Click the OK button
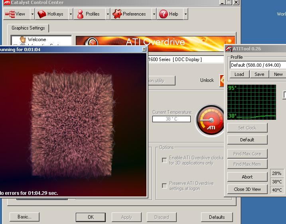The width and height of the screenshot is (286, 224). 91,217
